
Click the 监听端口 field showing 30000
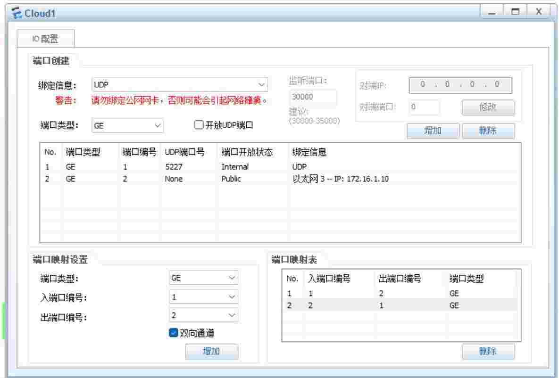[x=313, y=97]
